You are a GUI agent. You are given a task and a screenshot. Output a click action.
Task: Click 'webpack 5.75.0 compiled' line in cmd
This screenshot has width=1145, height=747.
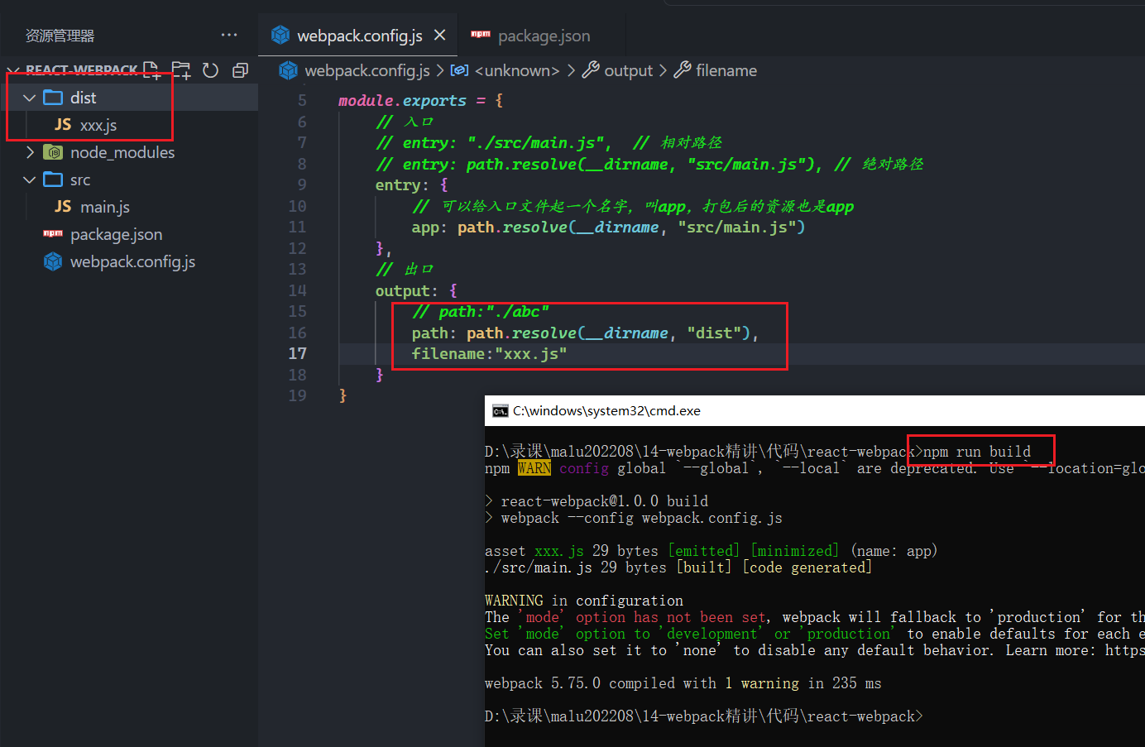point(683,683)
